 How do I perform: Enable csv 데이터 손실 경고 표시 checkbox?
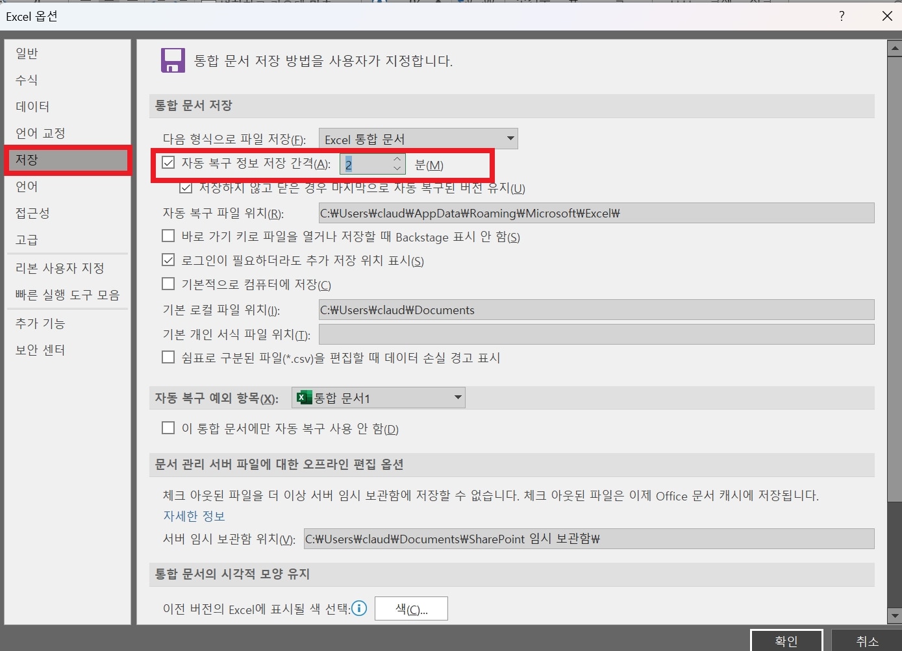[169, 358]
